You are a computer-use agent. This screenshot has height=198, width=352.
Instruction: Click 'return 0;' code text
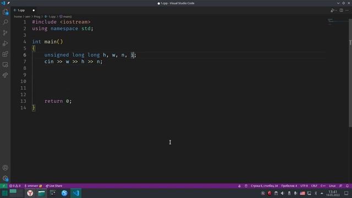point(58,101)
